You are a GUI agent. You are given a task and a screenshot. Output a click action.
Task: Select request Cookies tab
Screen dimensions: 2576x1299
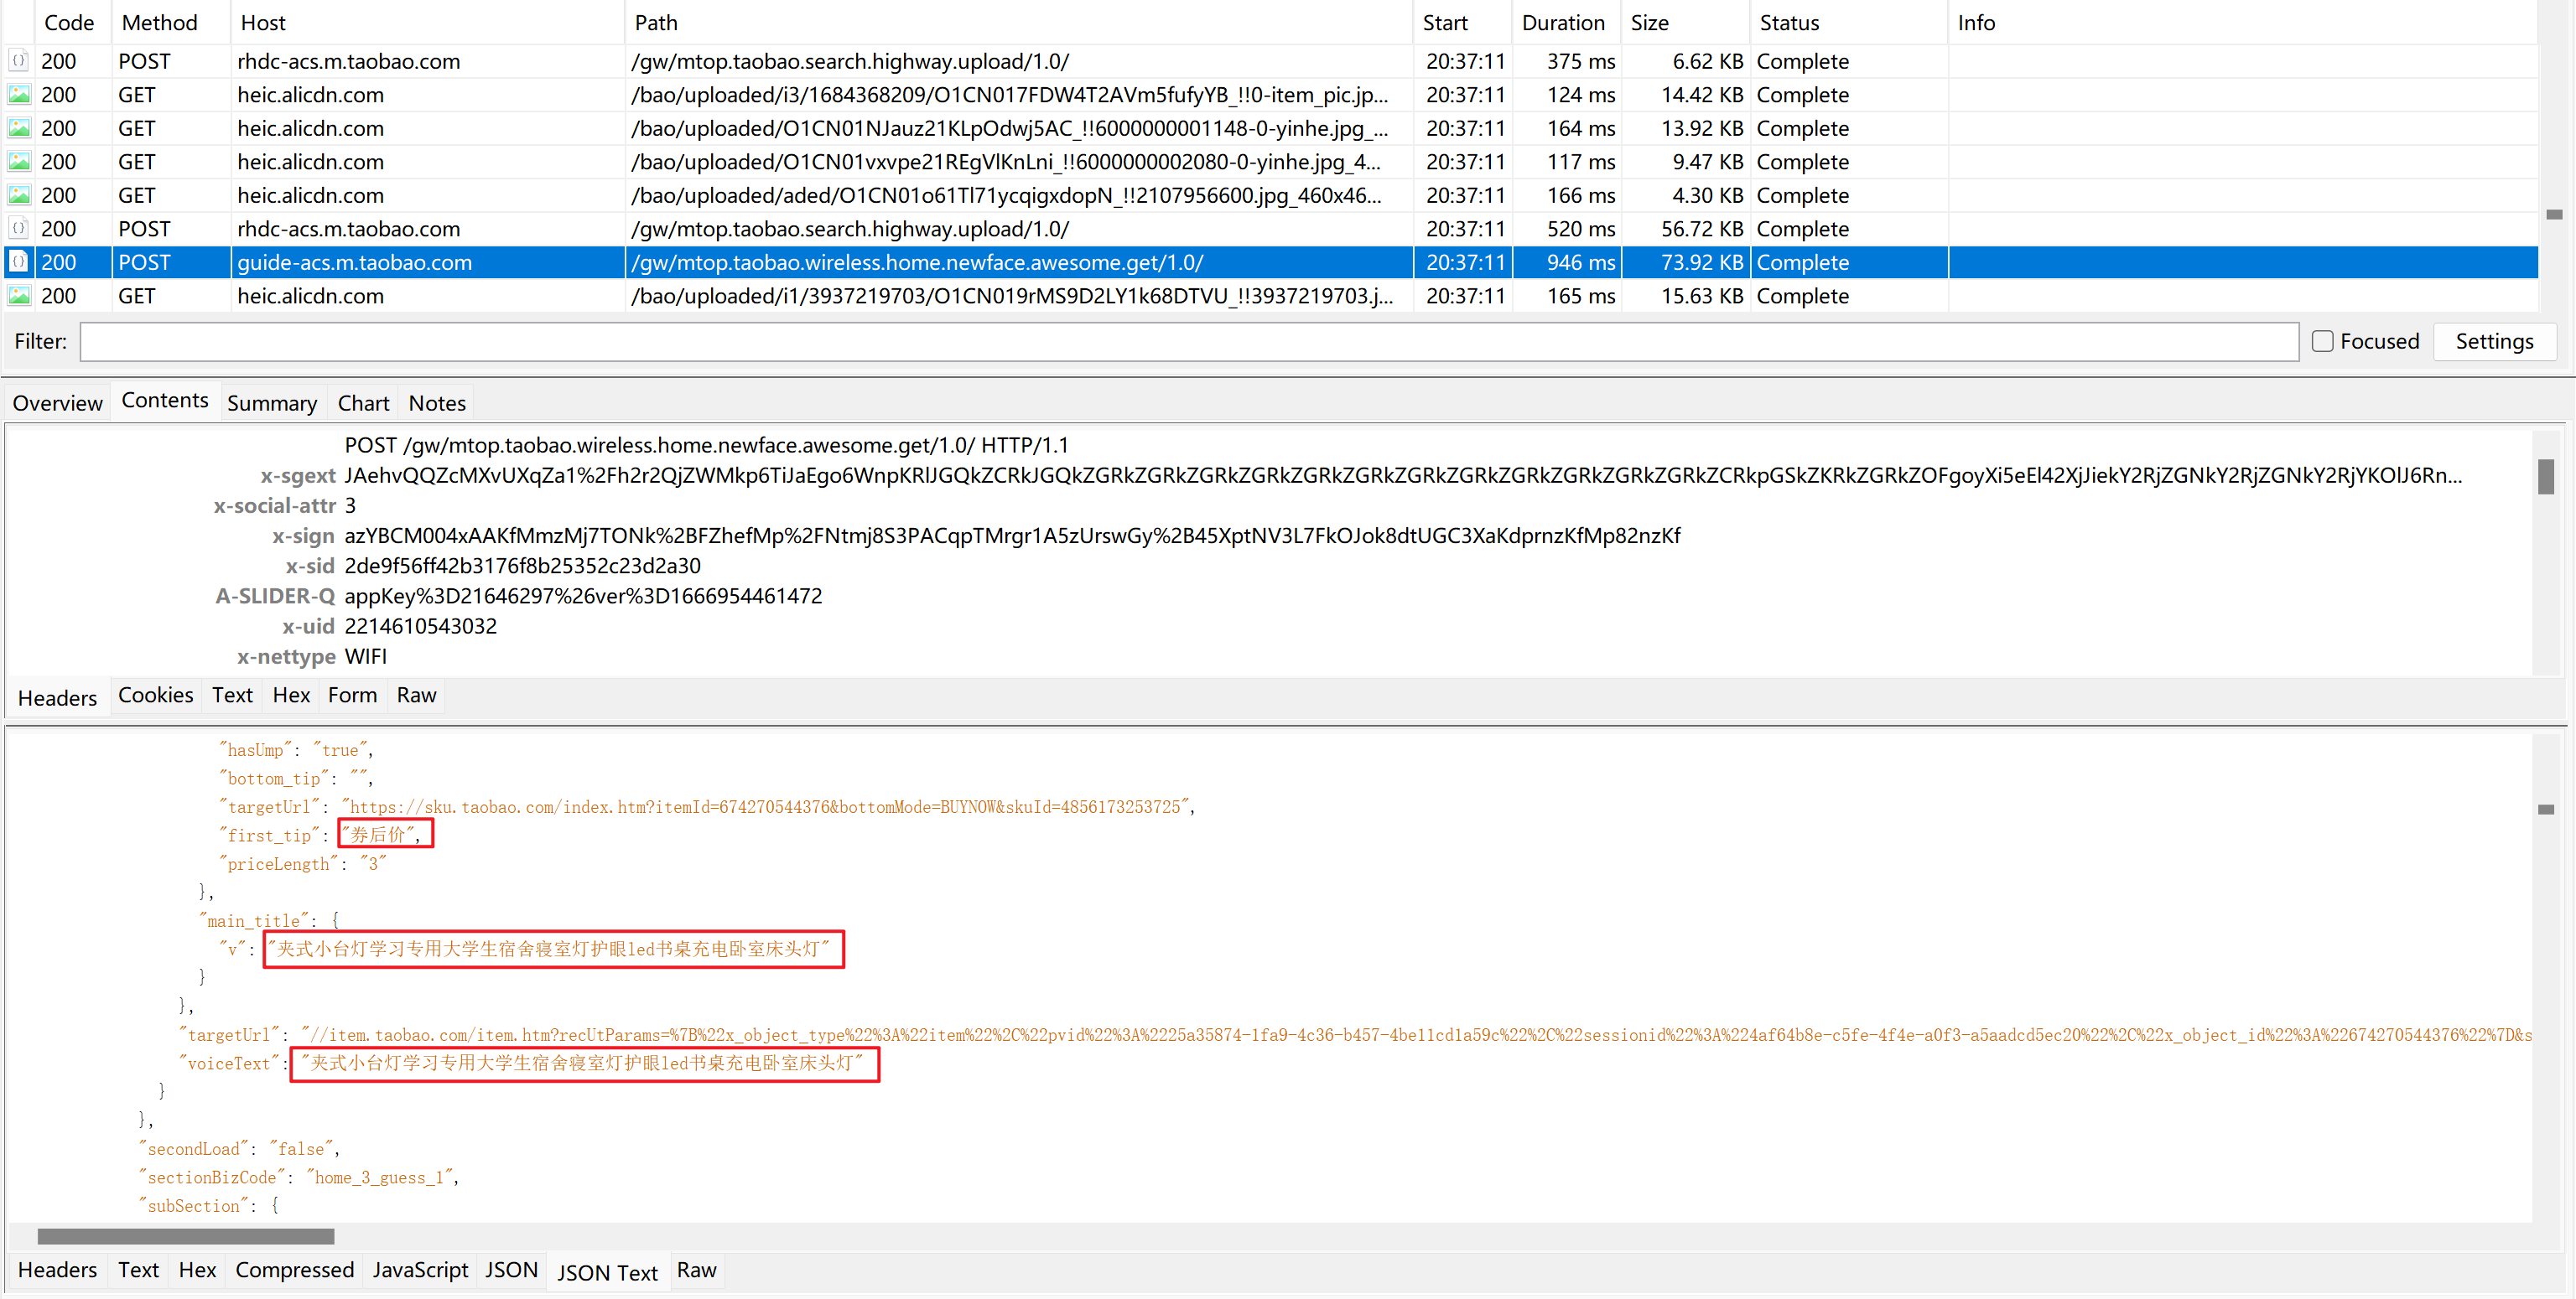point(156,696)
